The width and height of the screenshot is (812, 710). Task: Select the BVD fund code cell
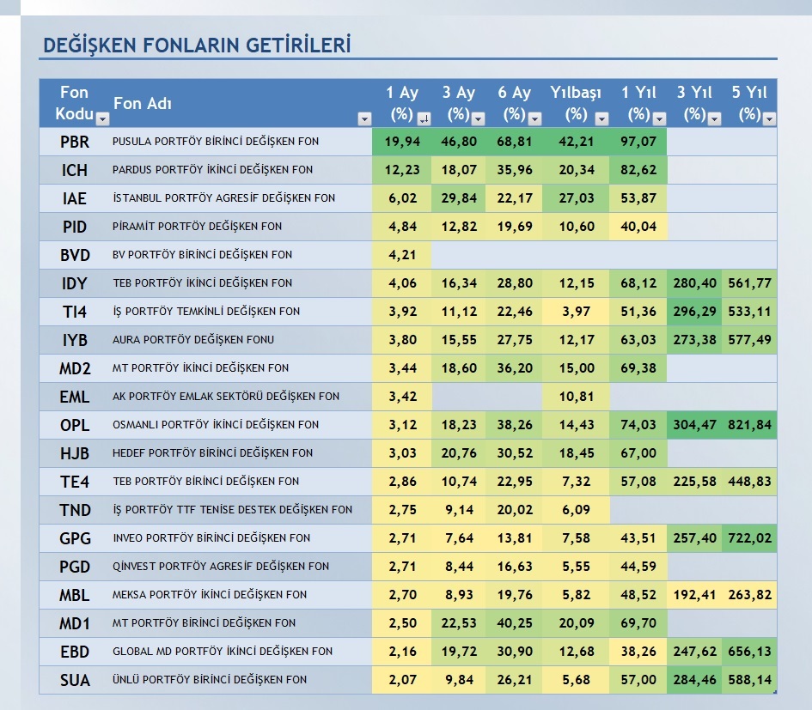tap(75, 255)
